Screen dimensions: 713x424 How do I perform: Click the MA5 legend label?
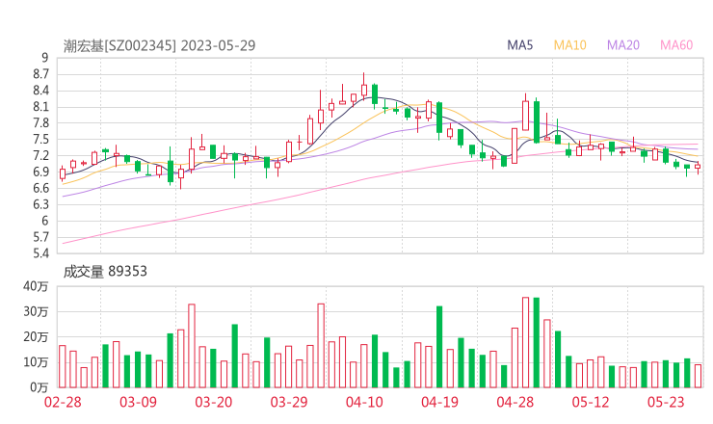[x=519, y=45]
